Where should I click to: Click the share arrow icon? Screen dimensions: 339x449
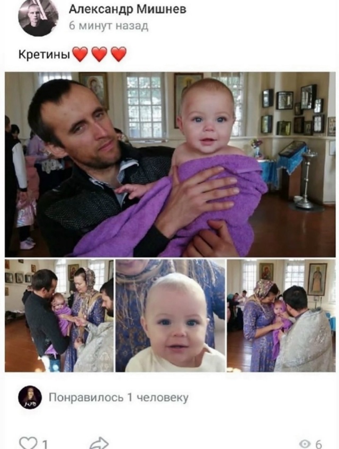pyautogui.click(x=99, y=443)
